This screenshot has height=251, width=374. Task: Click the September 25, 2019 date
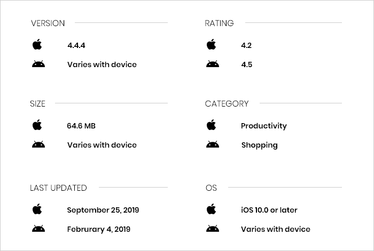103,210
